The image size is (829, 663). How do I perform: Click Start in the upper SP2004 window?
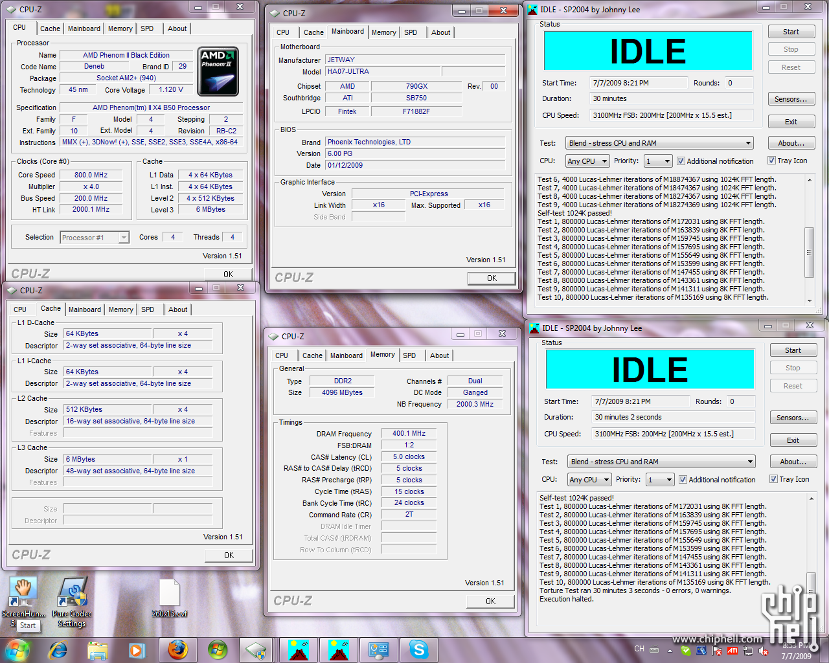(x=791, y=32)
